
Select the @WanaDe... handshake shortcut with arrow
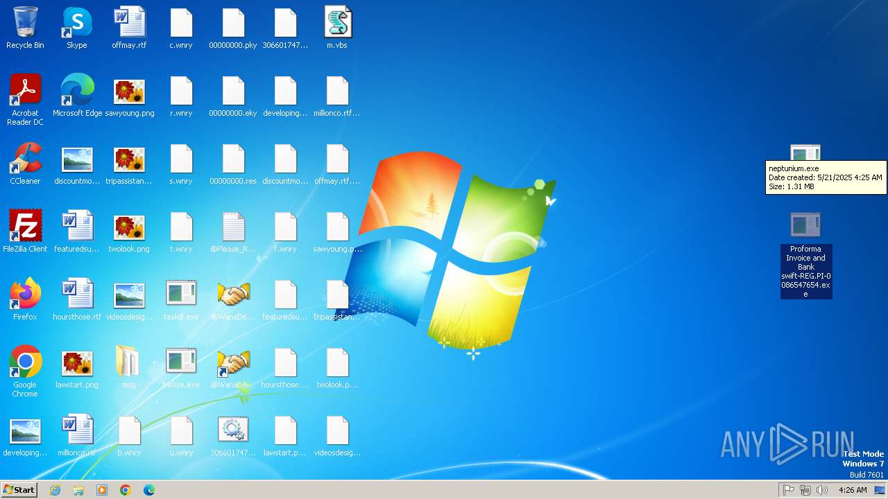pos(233,367)
